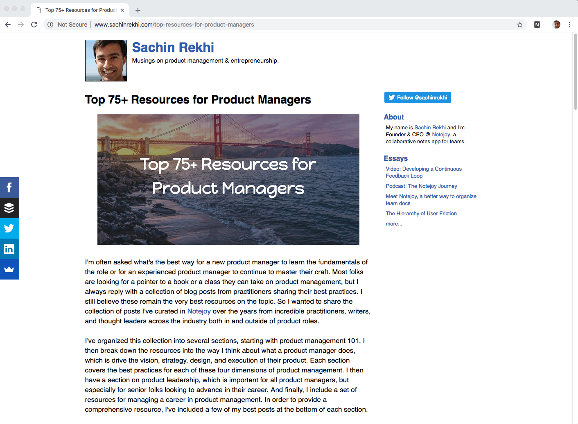Open Podcast: The Notejoy Journey essay

click(x=421, y=186)
